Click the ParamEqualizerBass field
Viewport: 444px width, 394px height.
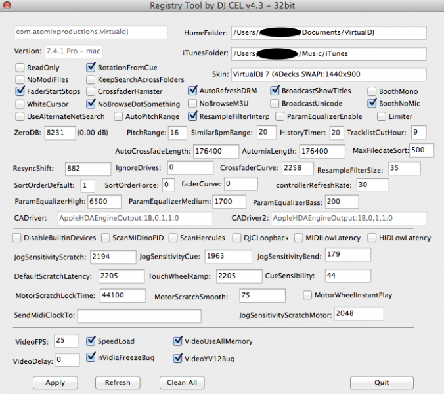pyautogui.click(x=342, y=202)
